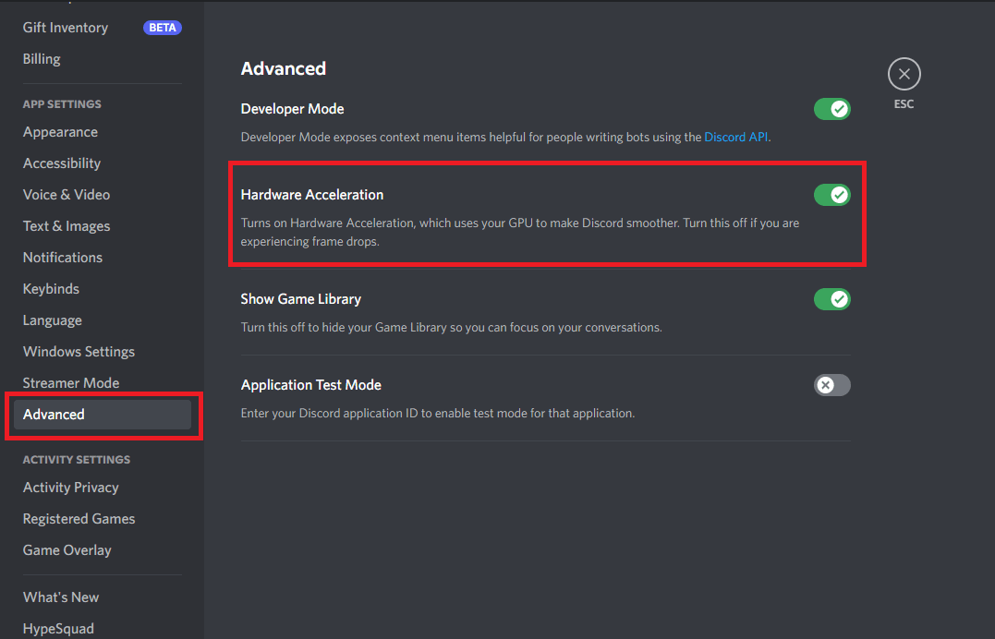
Task: Open Notifications settings
Action: click(x=63, y=258)
